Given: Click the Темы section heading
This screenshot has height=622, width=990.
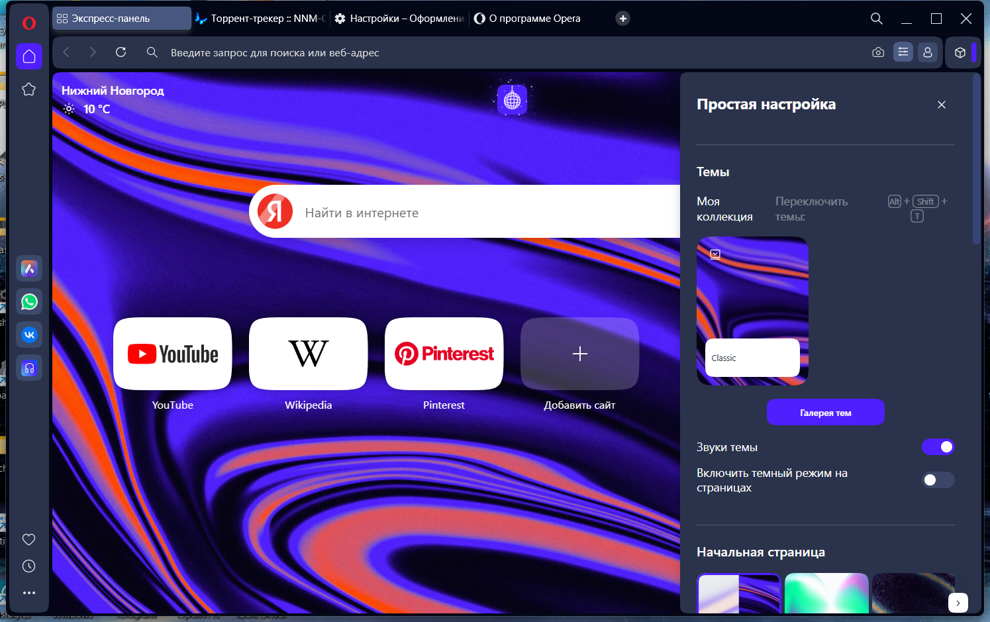Looking at the screenshot, I should 713,172.
